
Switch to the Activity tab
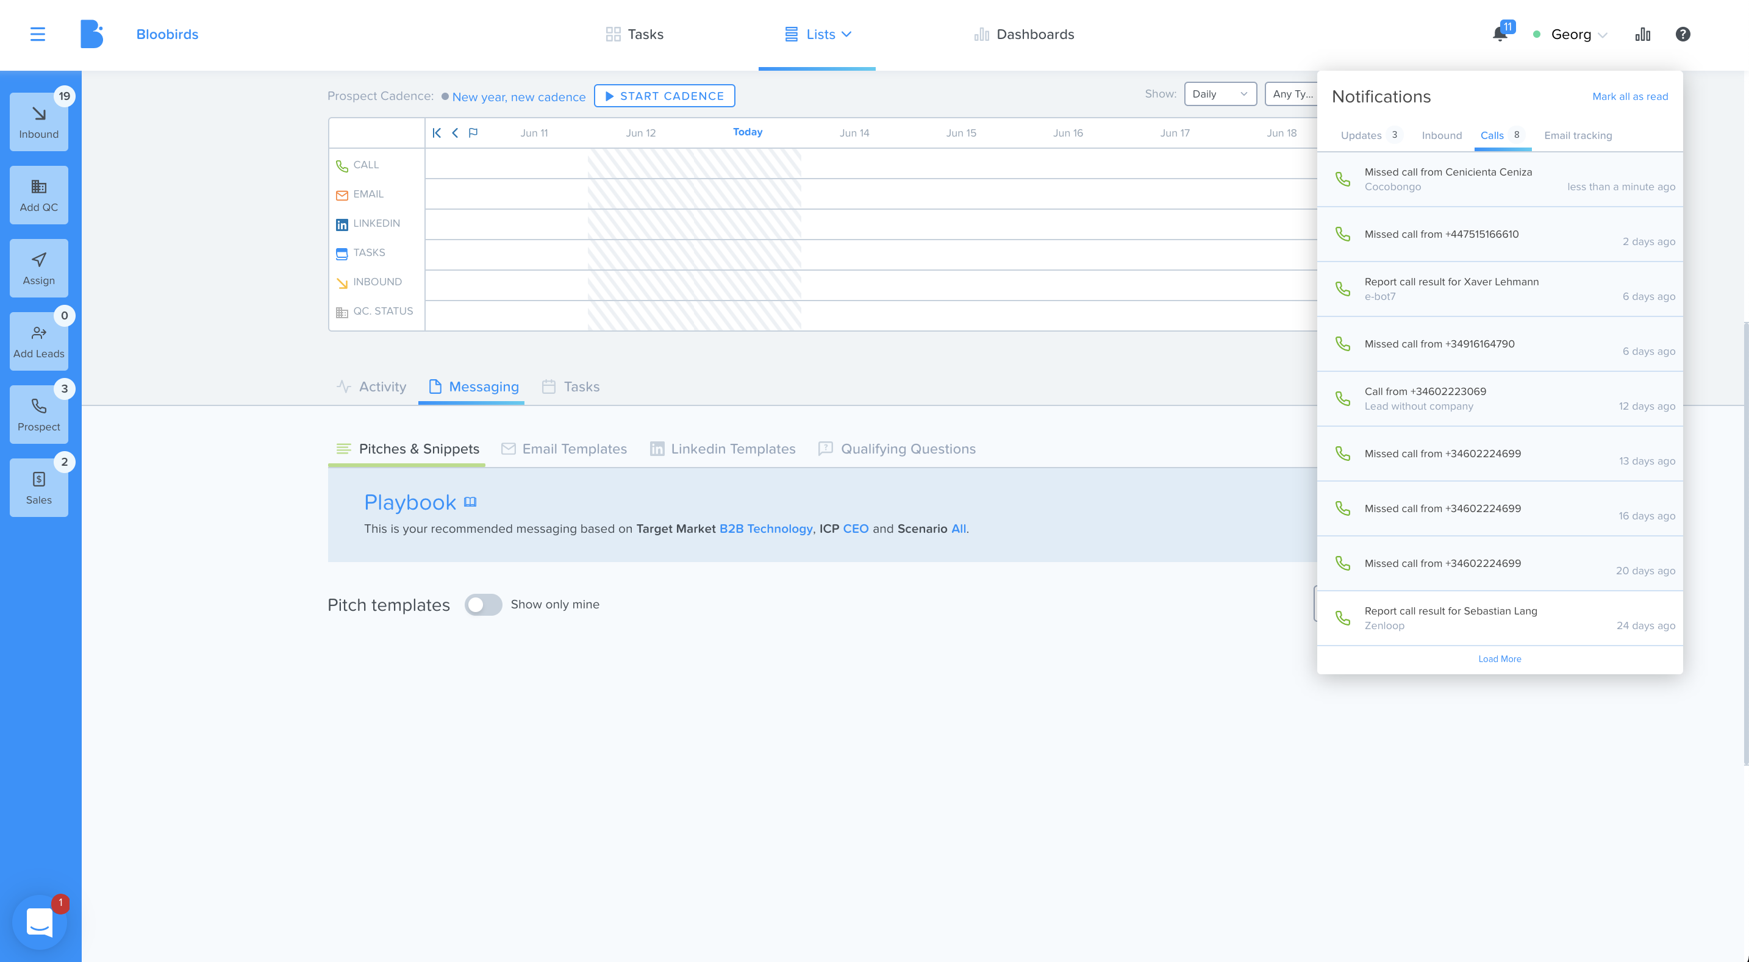[371, 387]
